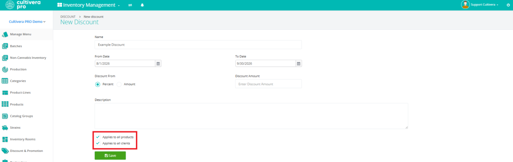The width and height of the screenshot is (513, 162).
Task: Click the DISCOUNT breadcrumb link
Action: [68, 17]
